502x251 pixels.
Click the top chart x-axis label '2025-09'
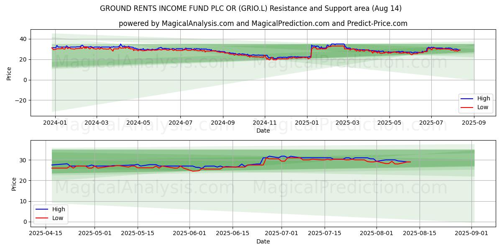click(x=474, y=123)
